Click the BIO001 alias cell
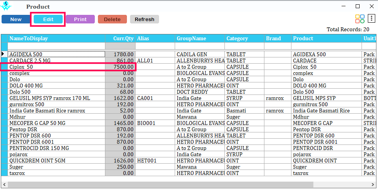Screen dimensions: 378x191 (x=155, y=123)
